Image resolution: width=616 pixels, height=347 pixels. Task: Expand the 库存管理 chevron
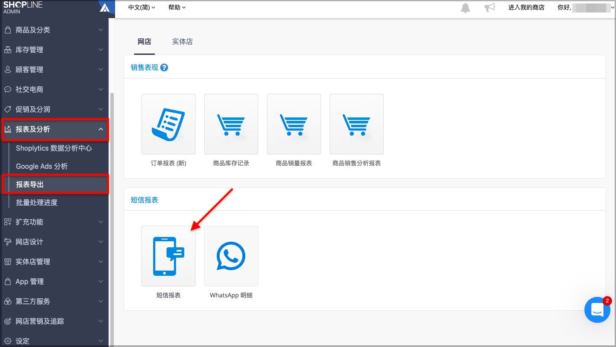[x=101, y=50]
